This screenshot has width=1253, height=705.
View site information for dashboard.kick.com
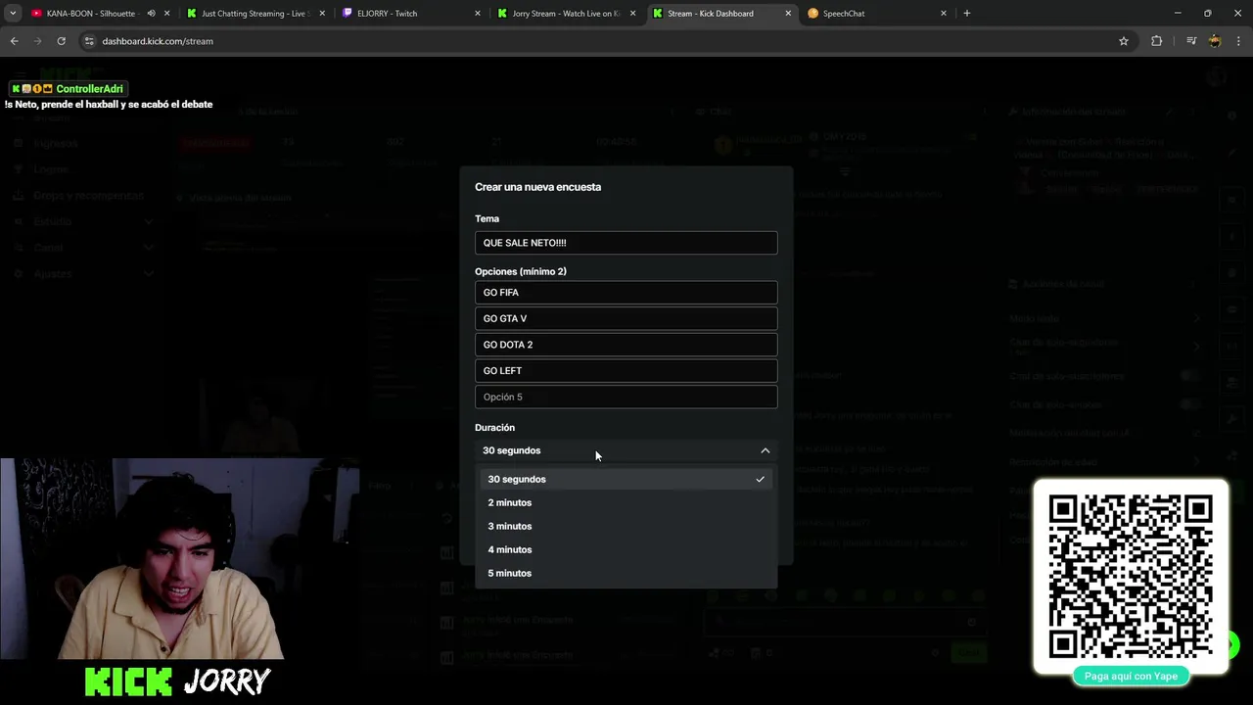point(89,41)
